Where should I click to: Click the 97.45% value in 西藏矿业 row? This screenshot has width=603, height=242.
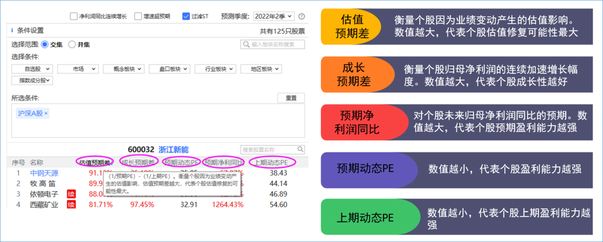[x=142, y=205]
